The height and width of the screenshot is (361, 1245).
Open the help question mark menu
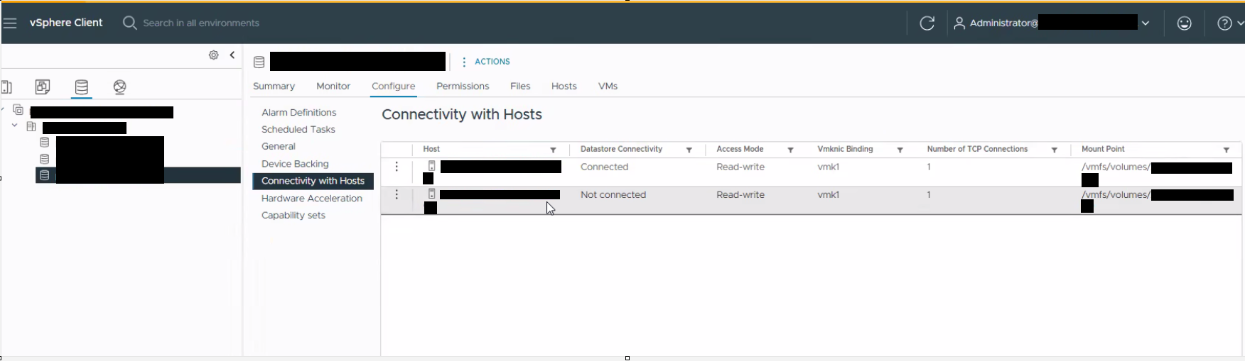click(x=1229, y=23)
